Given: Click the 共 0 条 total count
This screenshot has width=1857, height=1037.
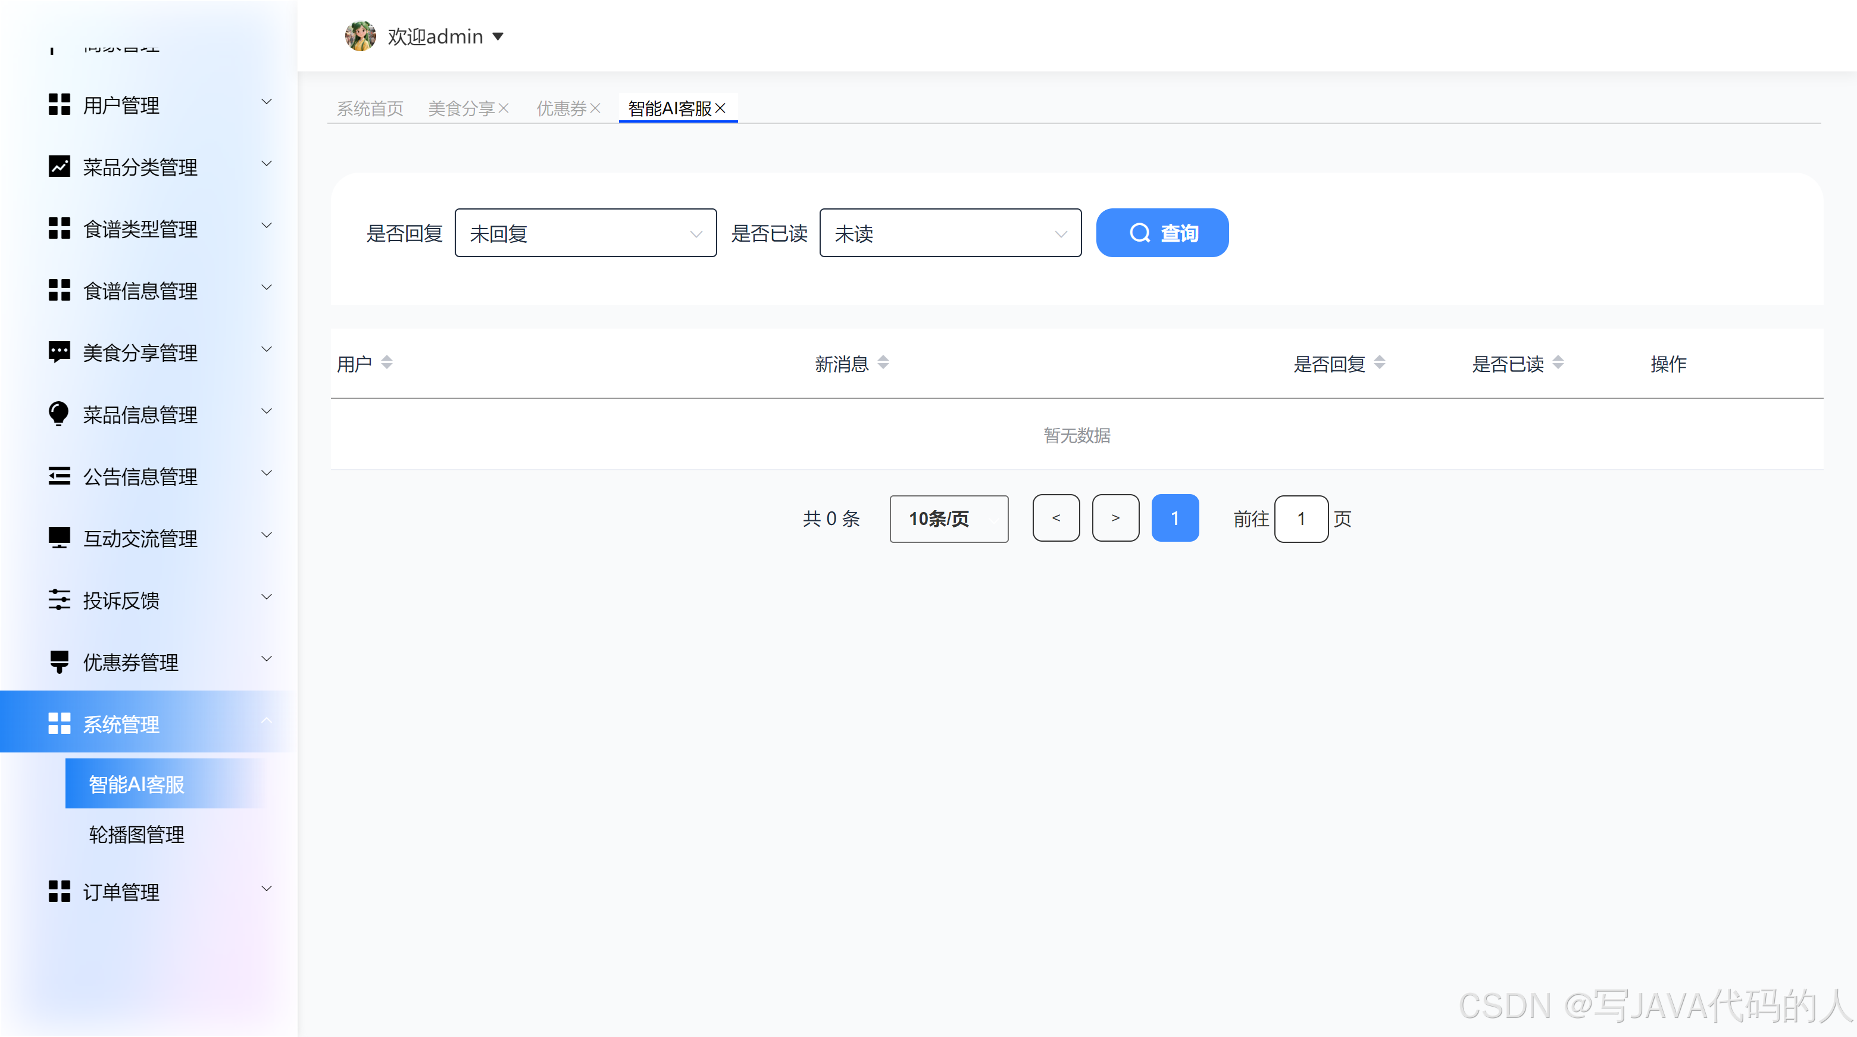Looking at the screenshot, I should [x=831, y=518].
